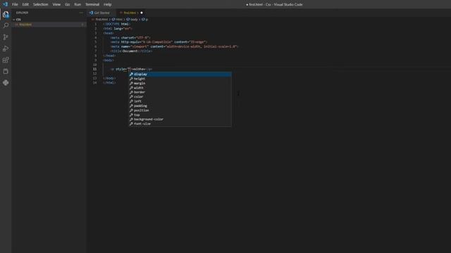Open the Terminal menu
This screenshot has width=451, height=253.
pyautogui.click(x=92, y=4)
